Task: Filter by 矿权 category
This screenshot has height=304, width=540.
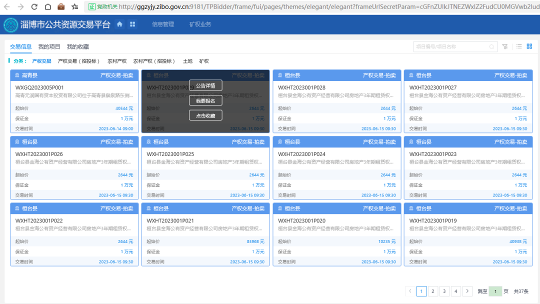Action: tap(204, 61)
